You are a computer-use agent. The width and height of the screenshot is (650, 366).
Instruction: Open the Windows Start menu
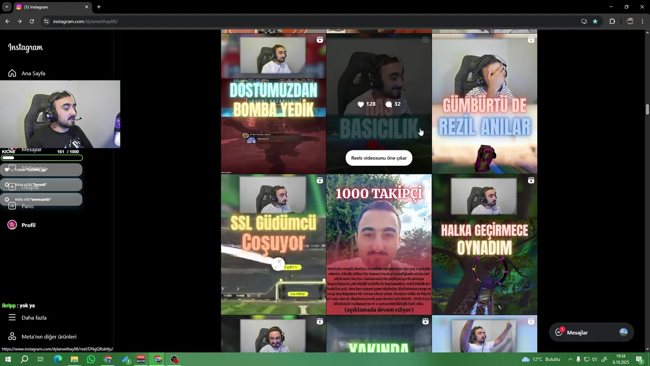[x=8, y=359]
